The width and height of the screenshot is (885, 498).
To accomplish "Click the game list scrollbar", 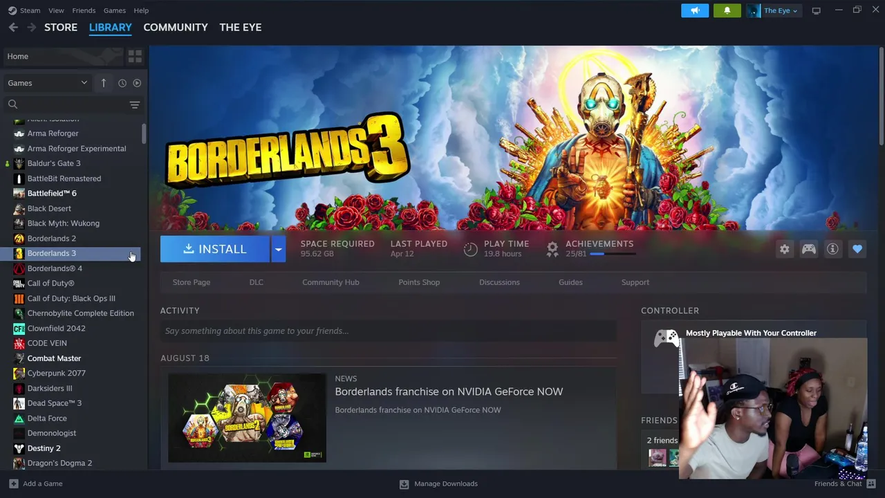I will tap(144, 133).
